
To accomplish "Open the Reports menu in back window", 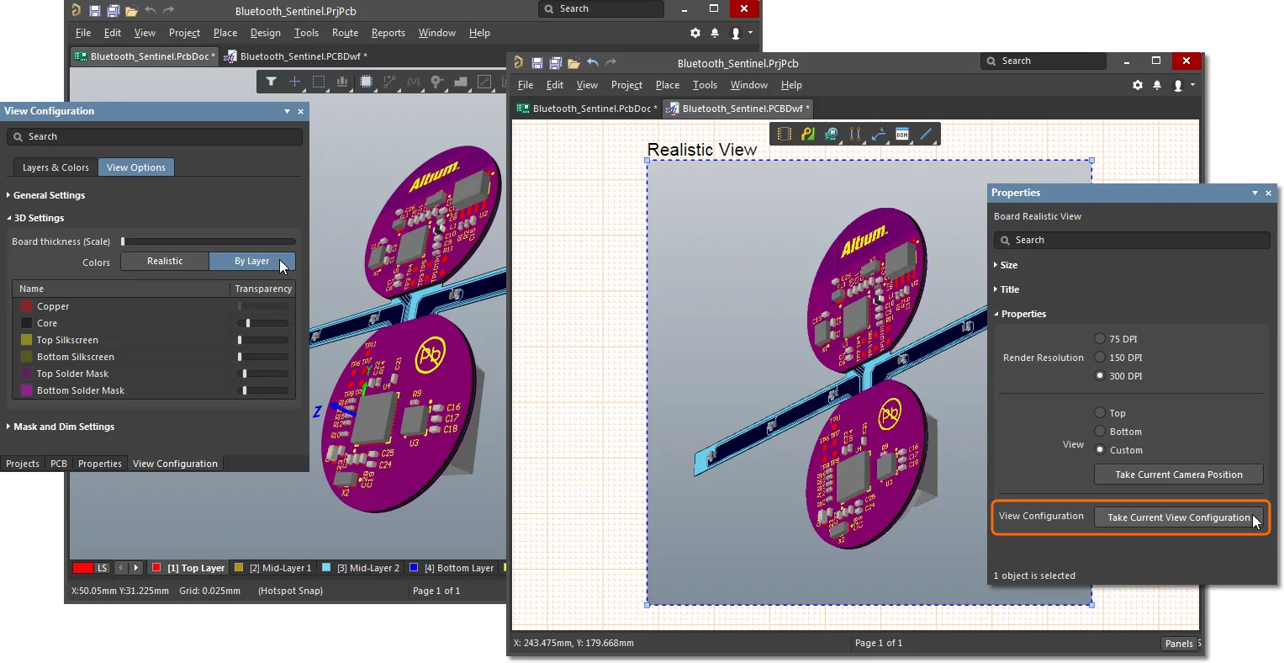I will [388, 33].
